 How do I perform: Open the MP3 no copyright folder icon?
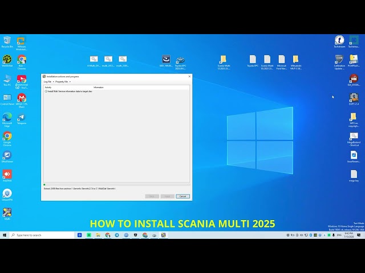pos(354,120)
